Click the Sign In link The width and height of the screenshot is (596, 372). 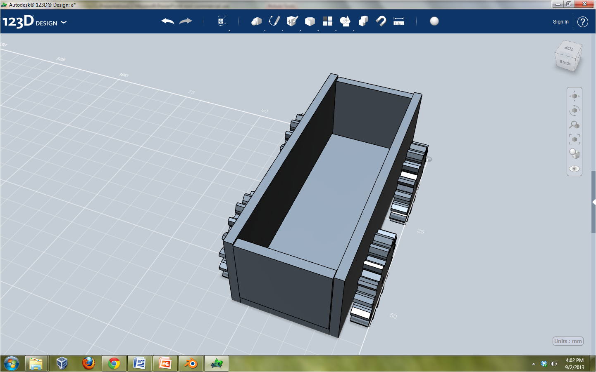561,22
